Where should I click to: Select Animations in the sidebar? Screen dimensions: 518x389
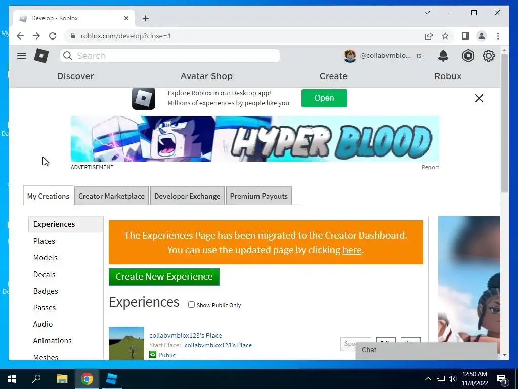coord(52,341)
